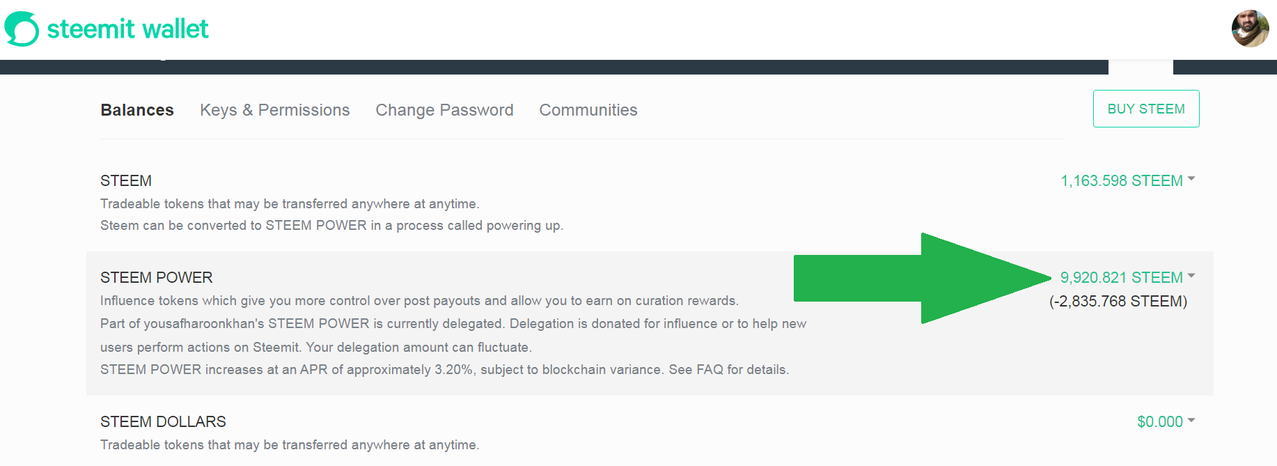This screenshot has width=1277, height=466.
Task: Select the Communities tab
Action: 588,110
